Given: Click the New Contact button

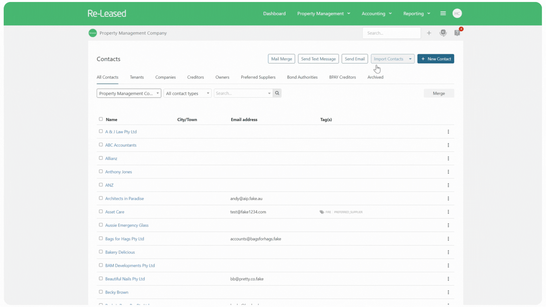Looking at the screenshot, I should click(436, 59).
